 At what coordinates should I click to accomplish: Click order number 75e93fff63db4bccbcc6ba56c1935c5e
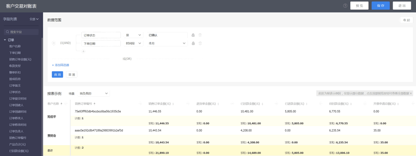point(98,111)
